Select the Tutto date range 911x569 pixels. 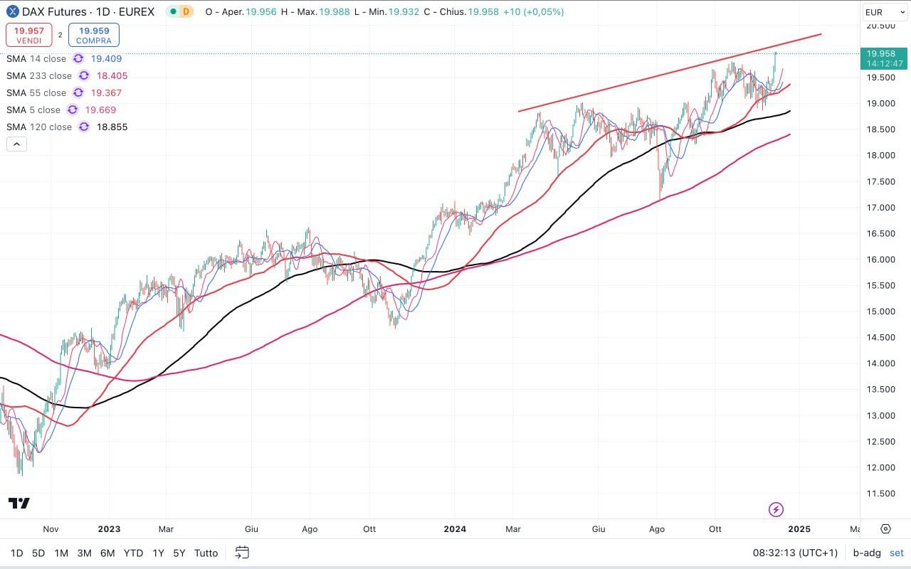point(206,553)
